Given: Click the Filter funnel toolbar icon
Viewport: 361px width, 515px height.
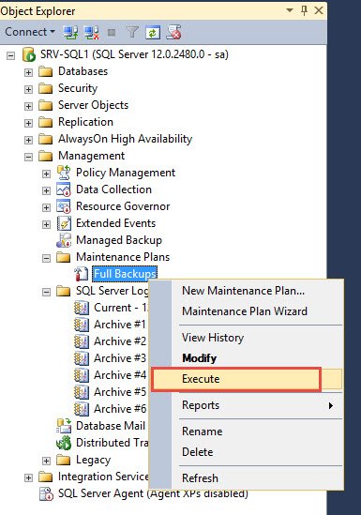Looking at the screenshot, I should point(132,32).
